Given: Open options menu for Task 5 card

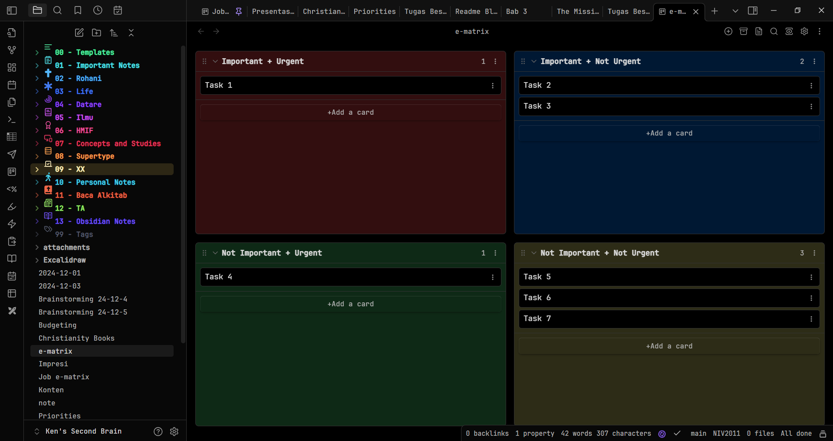Looking at the screenshot, I should (x=811, y=277).
